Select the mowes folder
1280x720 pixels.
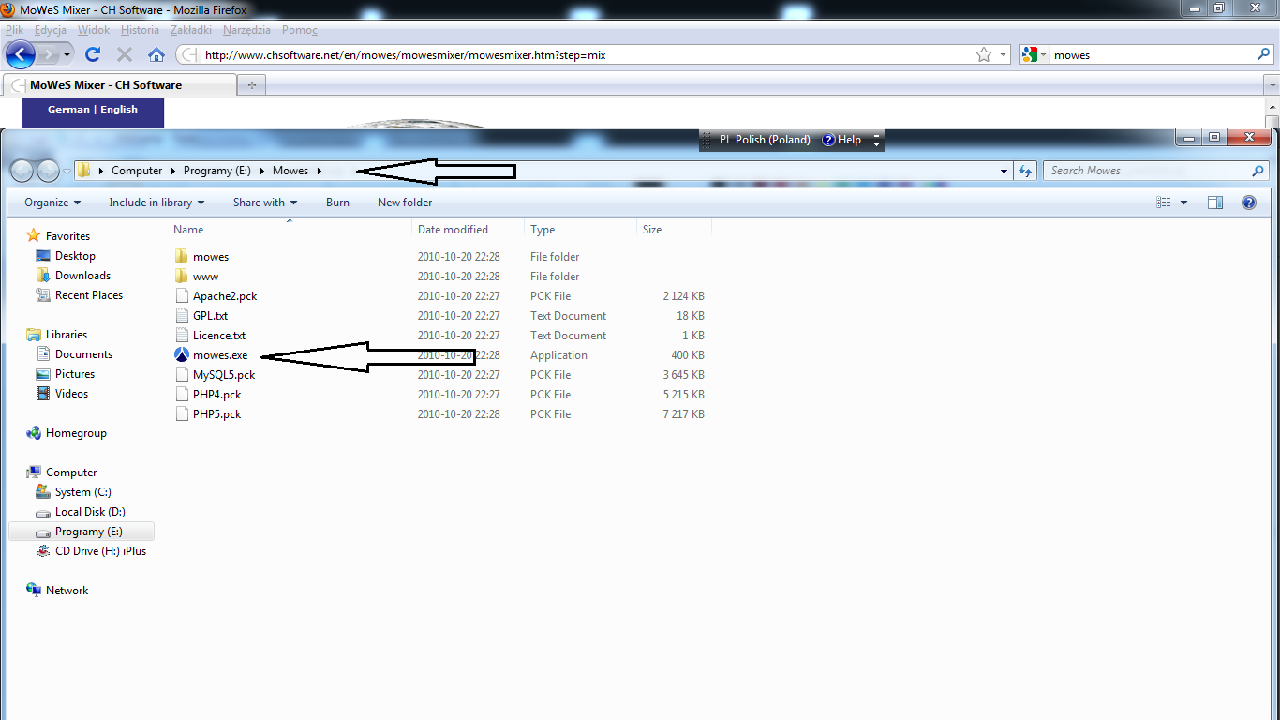211,257
